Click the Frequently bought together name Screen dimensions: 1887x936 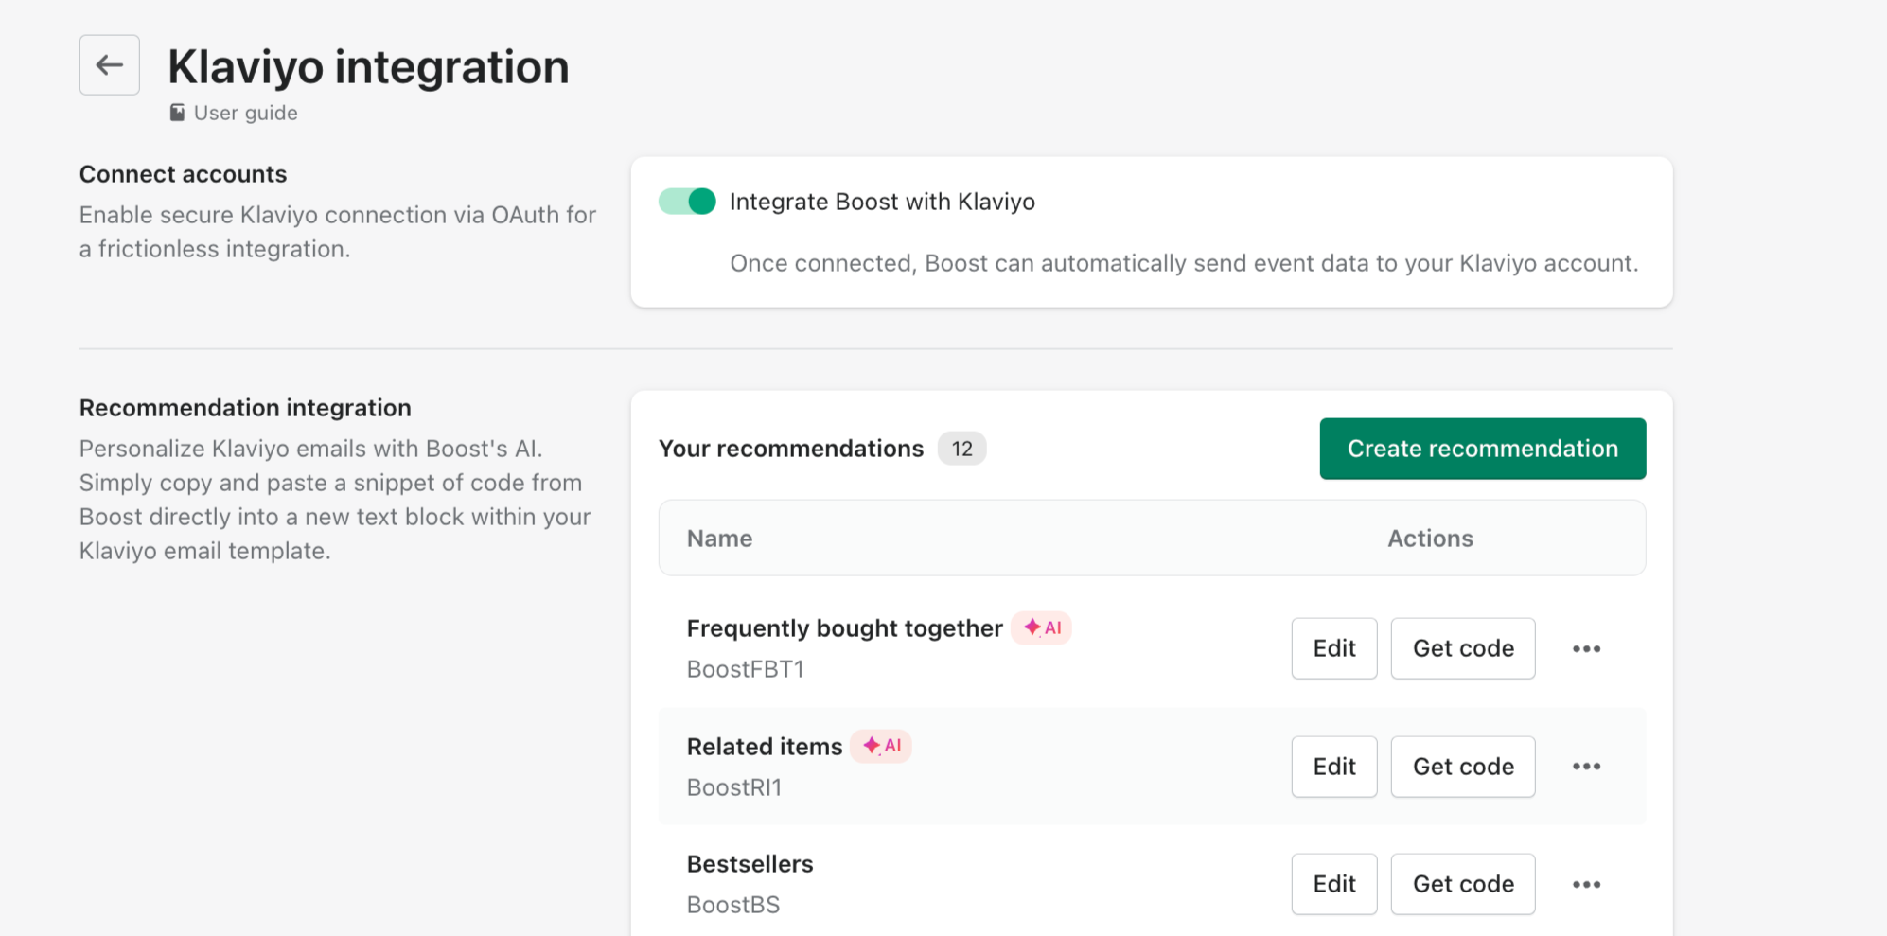coord(845,628)
